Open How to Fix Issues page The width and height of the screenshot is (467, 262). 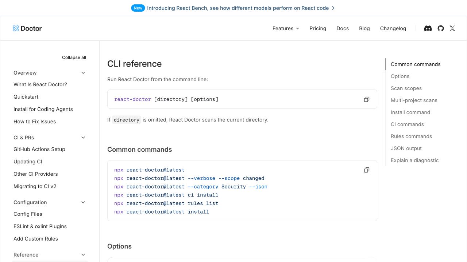point(35,122)
